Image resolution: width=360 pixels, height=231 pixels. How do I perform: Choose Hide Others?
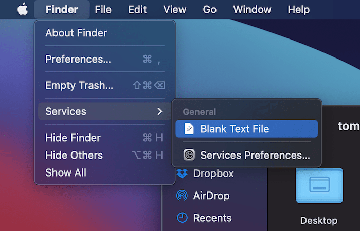(x=105, y=155)
